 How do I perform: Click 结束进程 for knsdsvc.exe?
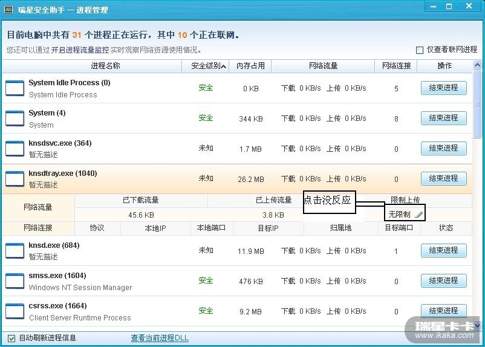tap(443, 148)
